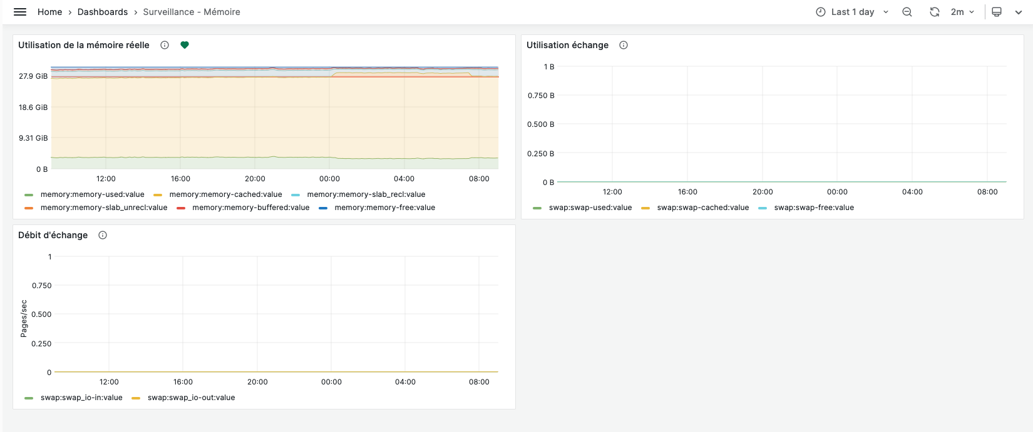1033x432 pixels.
Task: Open the Dashboards breadcrumb
Action: [x=103, y=12]
